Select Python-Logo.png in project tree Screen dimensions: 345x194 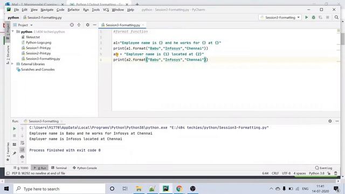click(x=38, y=43)
